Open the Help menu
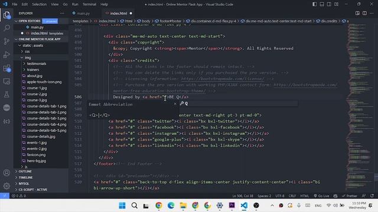This screenshot has width=378, height=212. pyautogui.click(x=104, y=4)
